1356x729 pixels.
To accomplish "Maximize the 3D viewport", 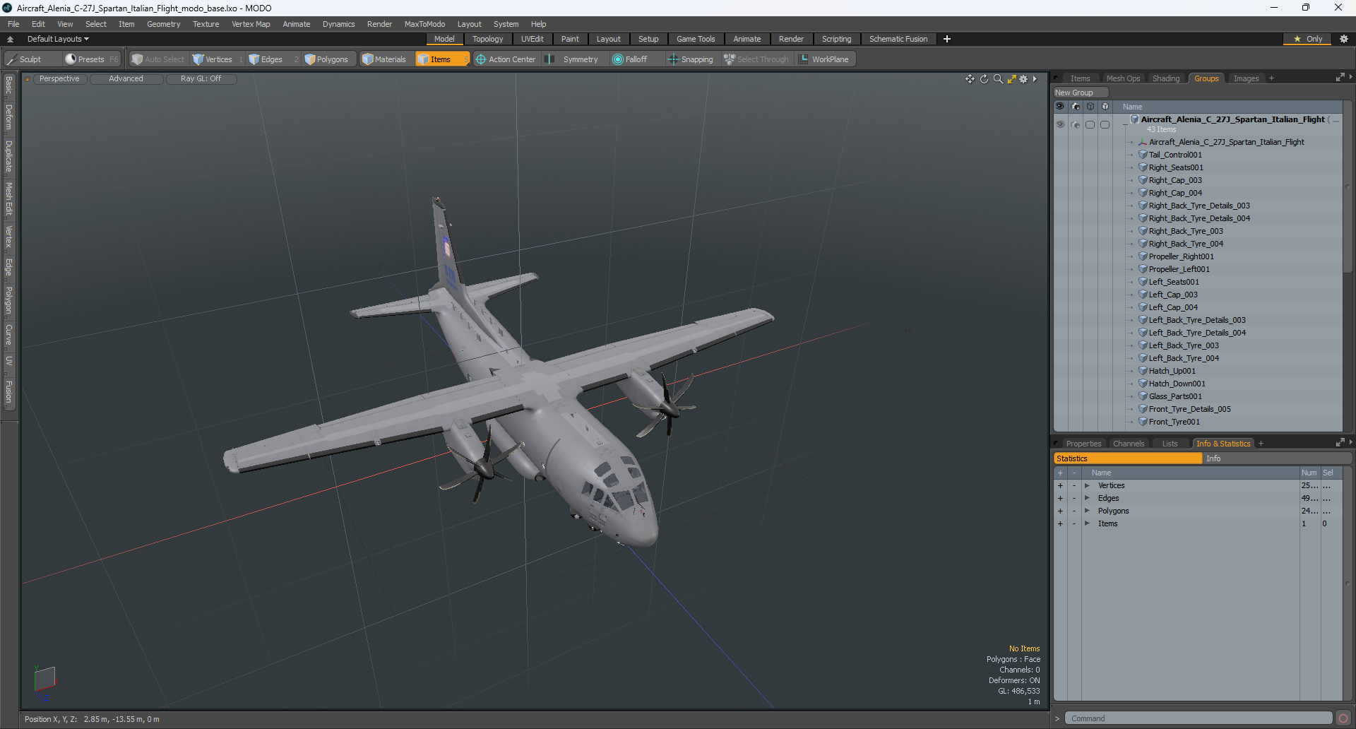I will coord(1011,79).
